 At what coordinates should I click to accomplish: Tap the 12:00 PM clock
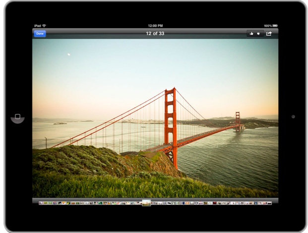(x=155, y=26)
